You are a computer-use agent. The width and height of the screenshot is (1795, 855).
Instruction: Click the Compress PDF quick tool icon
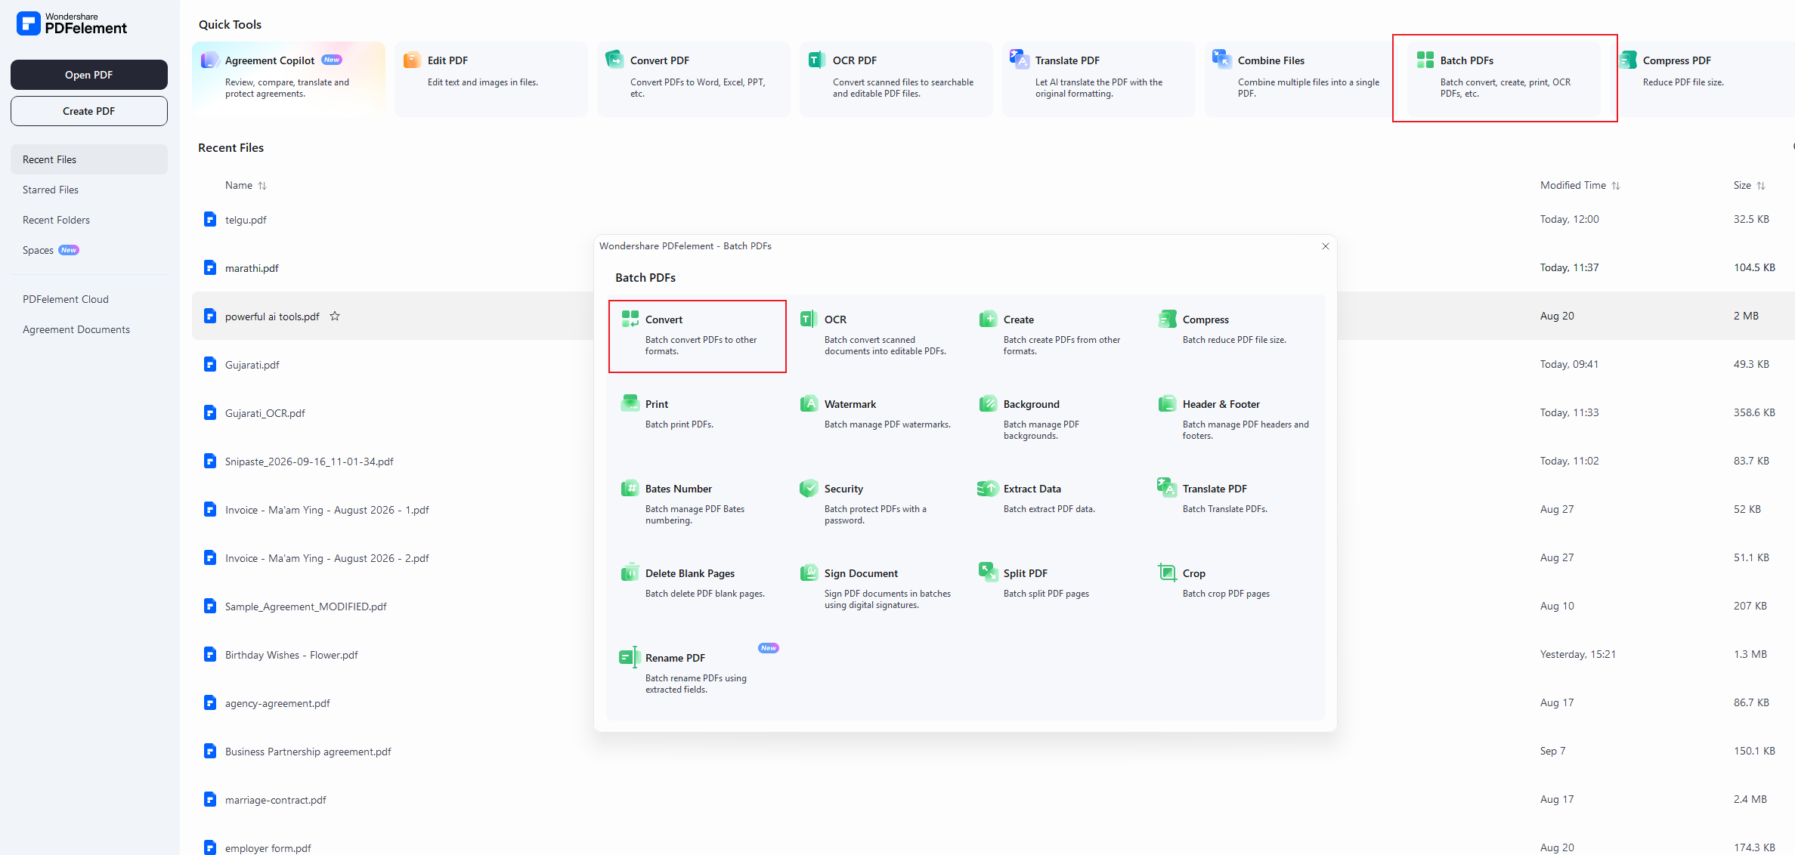pyautogui.click(x=1628, y=60)
